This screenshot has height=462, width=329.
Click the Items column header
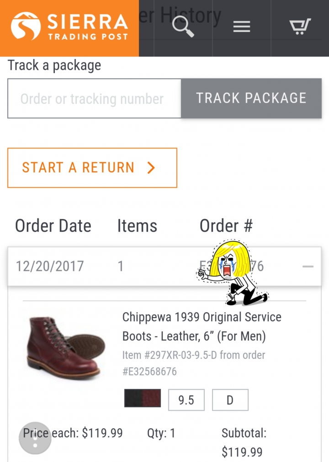pos(137,226)
